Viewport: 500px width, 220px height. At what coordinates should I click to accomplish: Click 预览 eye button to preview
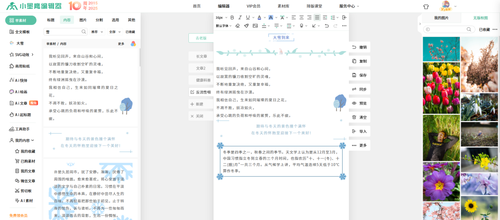(x=359, y=104)
